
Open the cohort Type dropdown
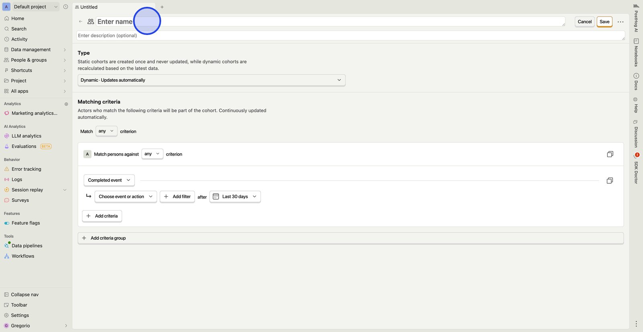point(211,80)
